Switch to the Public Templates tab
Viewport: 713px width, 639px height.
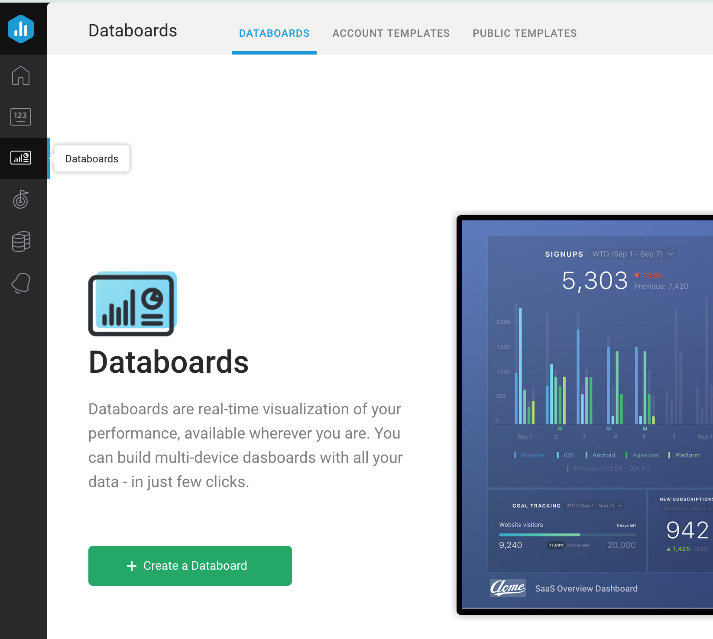(x=525, y=33)
